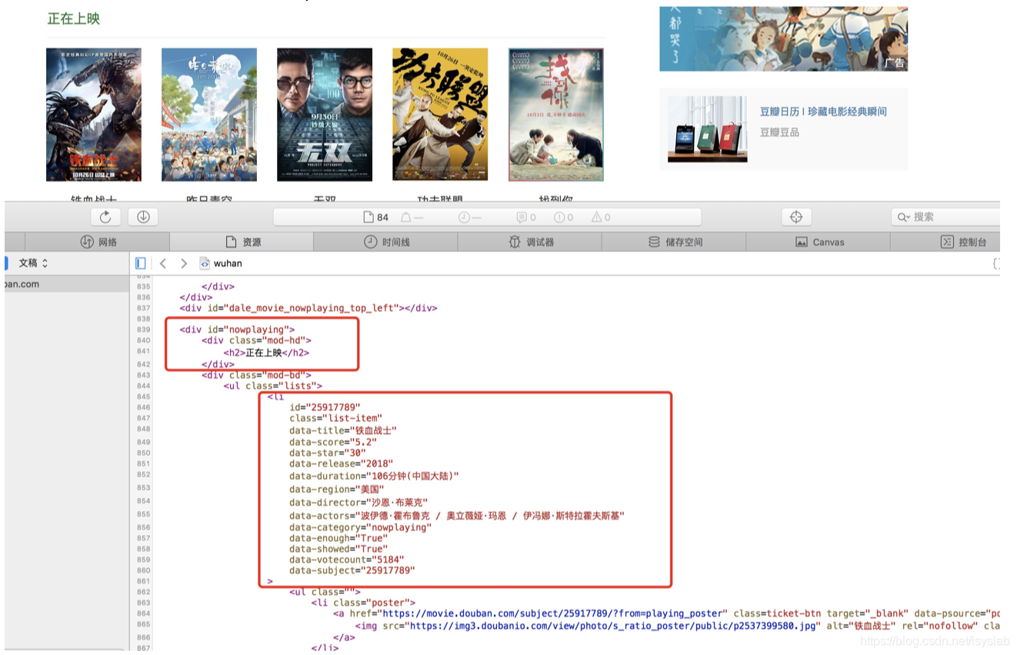Click the element selection crosshair icon
This screenshot has height=655, width=1017.
point(796,217)
